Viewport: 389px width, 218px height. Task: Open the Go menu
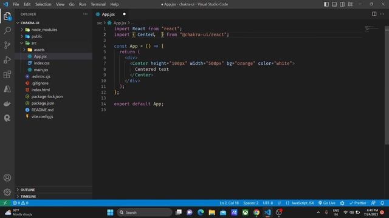pos(72,4)
